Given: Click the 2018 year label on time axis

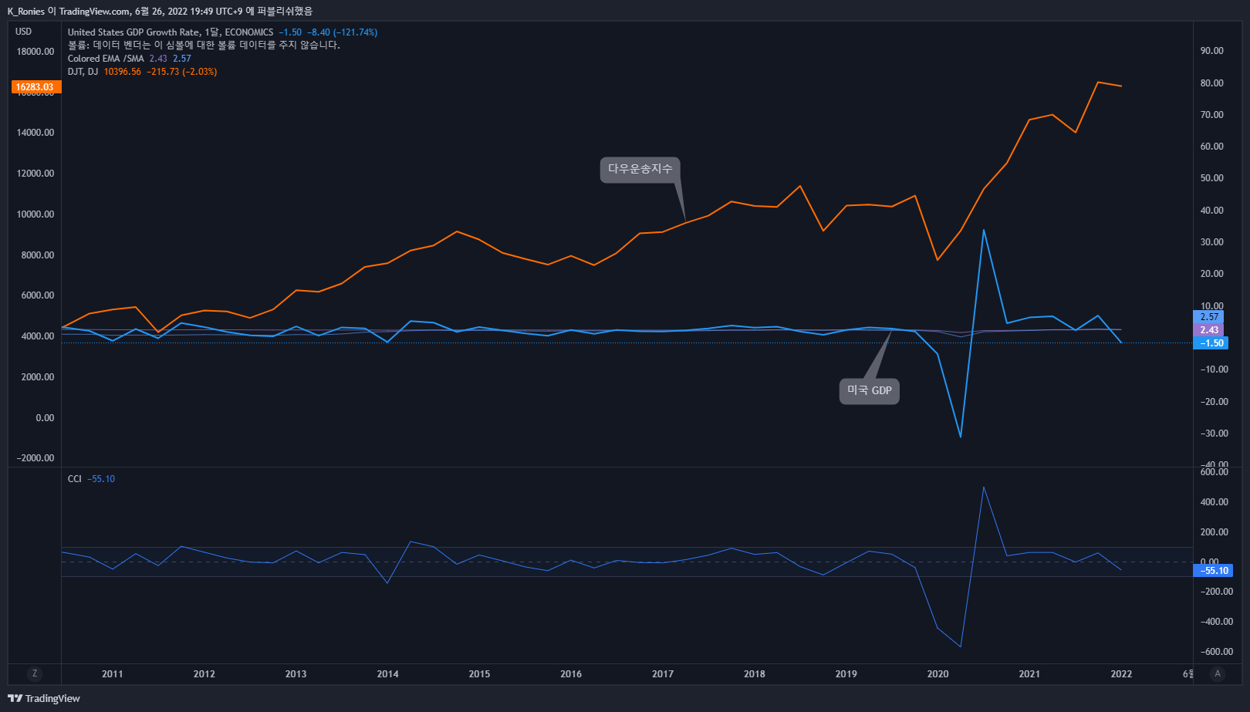Looking at the screenshot, I should [755, 674].
